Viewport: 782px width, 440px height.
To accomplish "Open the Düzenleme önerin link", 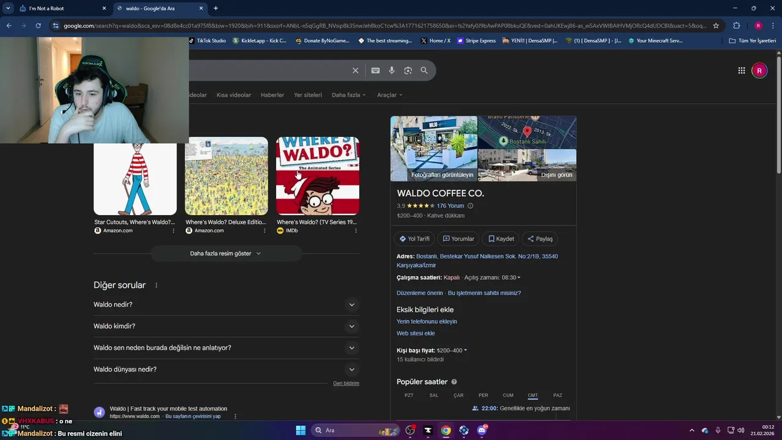I will (x=420, y=293).
